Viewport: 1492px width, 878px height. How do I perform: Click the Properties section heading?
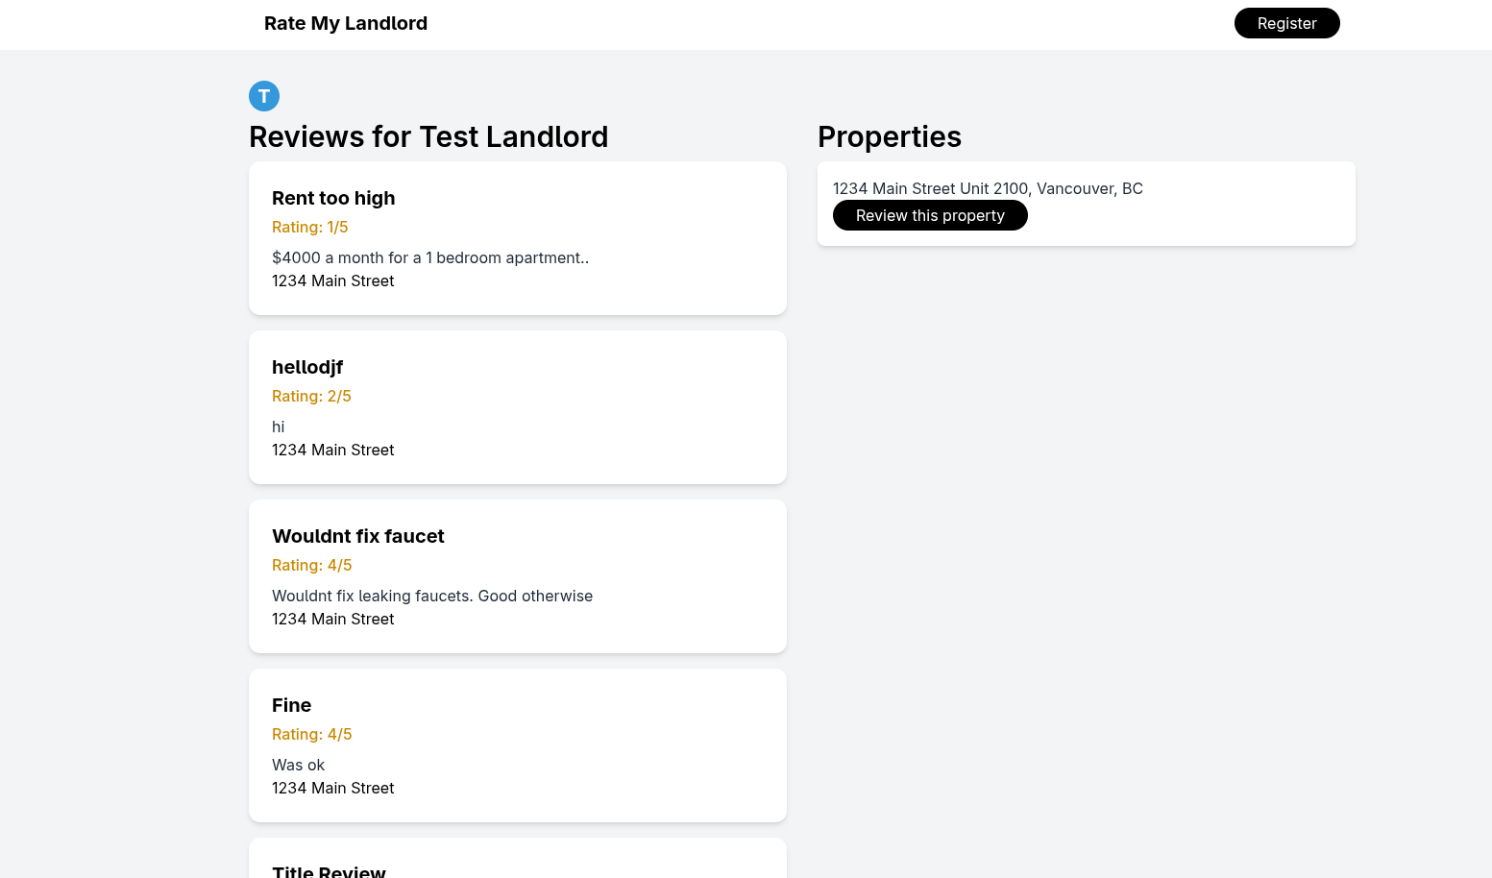click(x=890, y=136)
